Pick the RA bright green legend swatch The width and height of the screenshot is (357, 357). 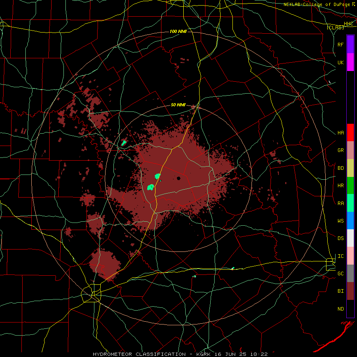click(350, 203)
